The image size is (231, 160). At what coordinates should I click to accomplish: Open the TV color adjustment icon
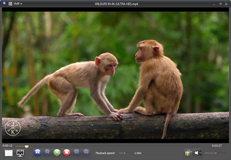pos(188,153)
